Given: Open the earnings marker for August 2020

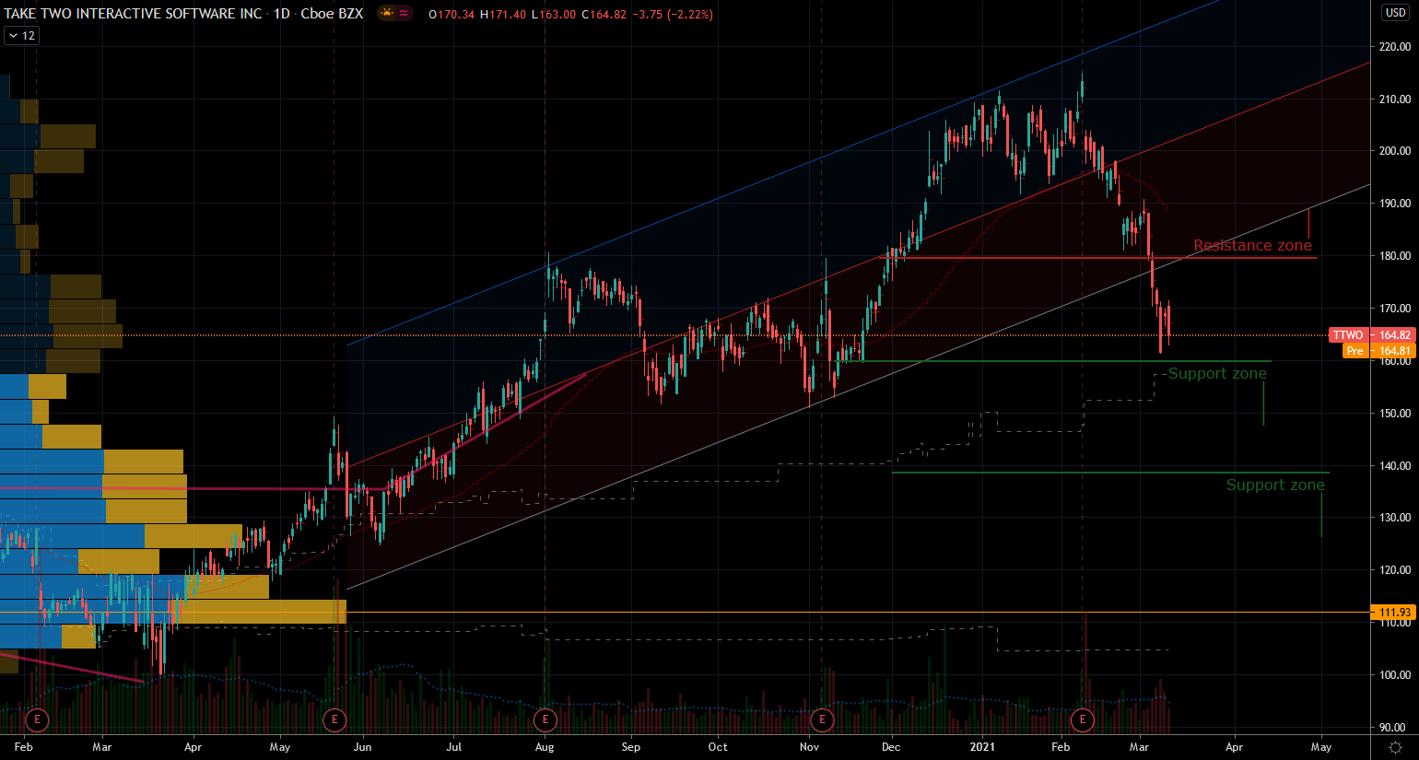Looking at the screenshot, I should pyautogui.click(x=545, y=719).
